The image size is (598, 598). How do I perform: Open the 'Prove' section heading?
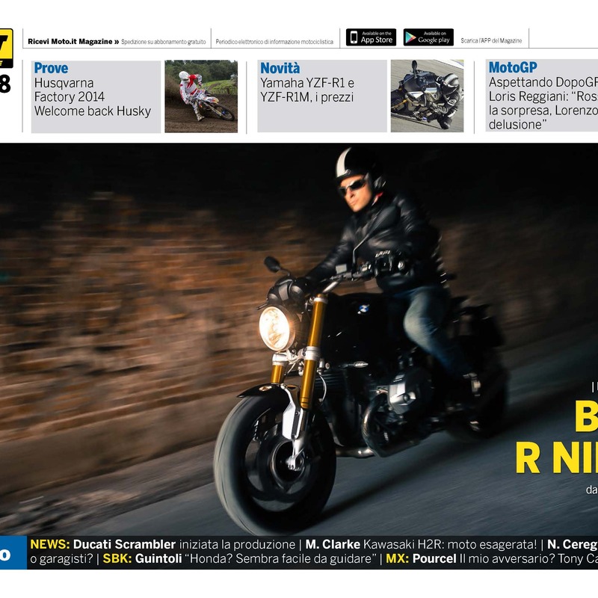click(51, 68)
